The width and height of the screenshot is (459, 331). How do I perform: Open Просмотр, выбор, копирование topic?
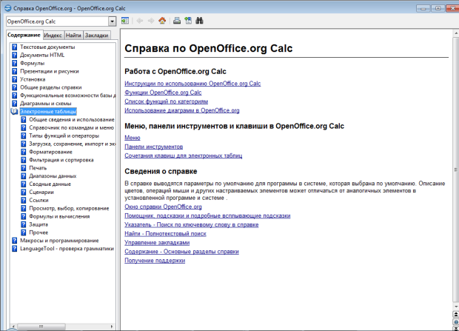pyautogui.click(x=69, y=208)
